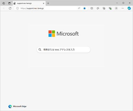Open Browser essentials heart icon
133x111 pixels.
[110, 8]
